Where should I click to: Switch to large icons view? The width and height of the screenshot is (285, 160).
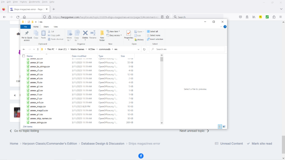pyautogui.click(x=224, y=126)
